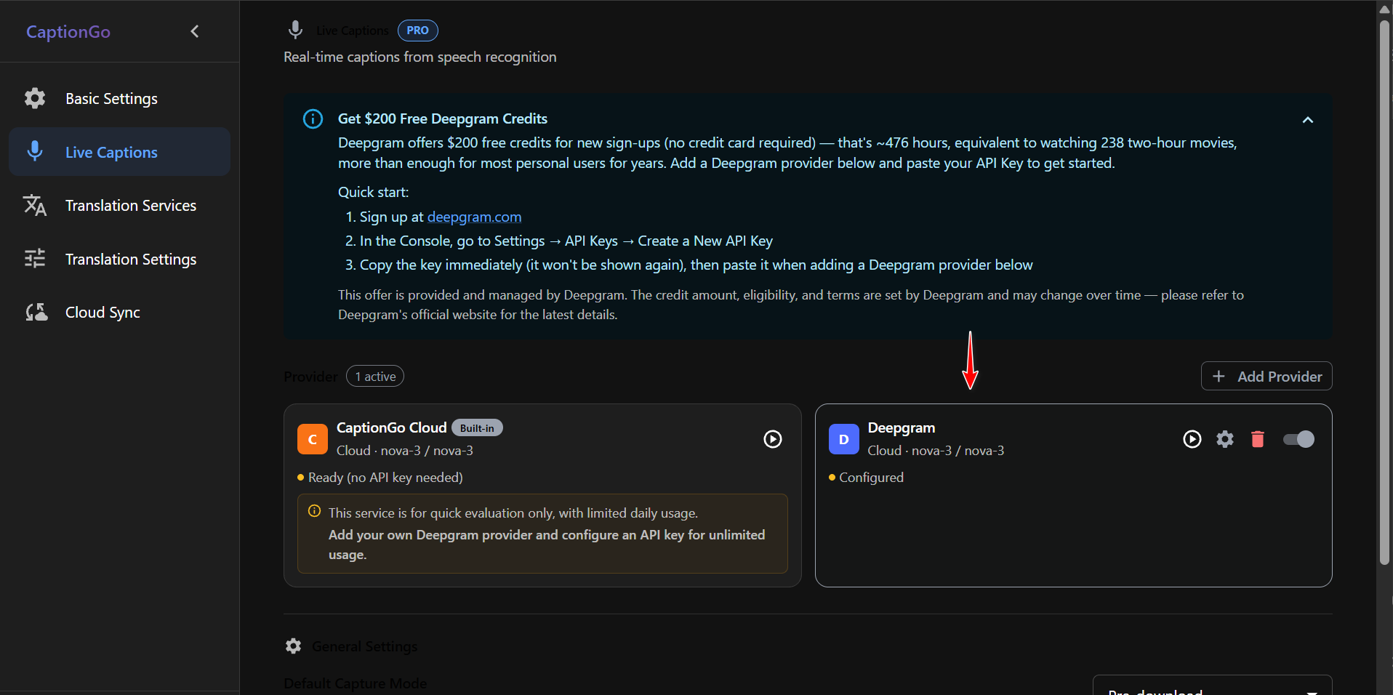Open Cloud Sync page

(x=119, y=313)
